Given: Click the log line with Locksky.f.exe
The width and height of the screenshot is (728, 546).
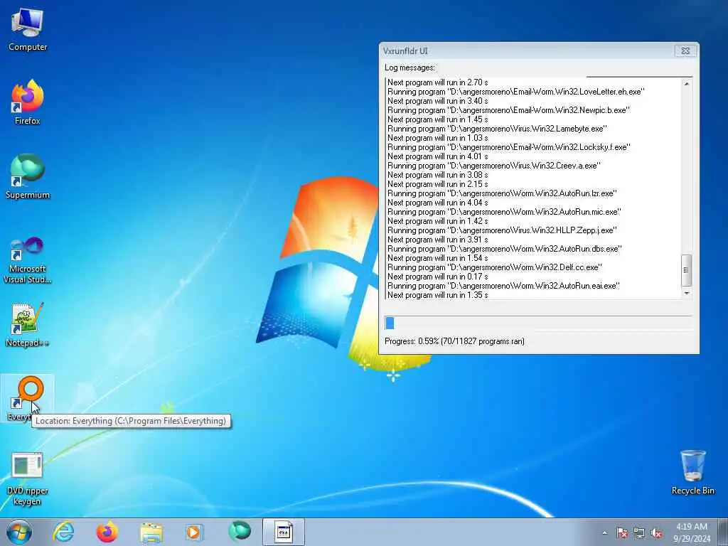Looking at the screenshot, I should (x=509, y=147).
